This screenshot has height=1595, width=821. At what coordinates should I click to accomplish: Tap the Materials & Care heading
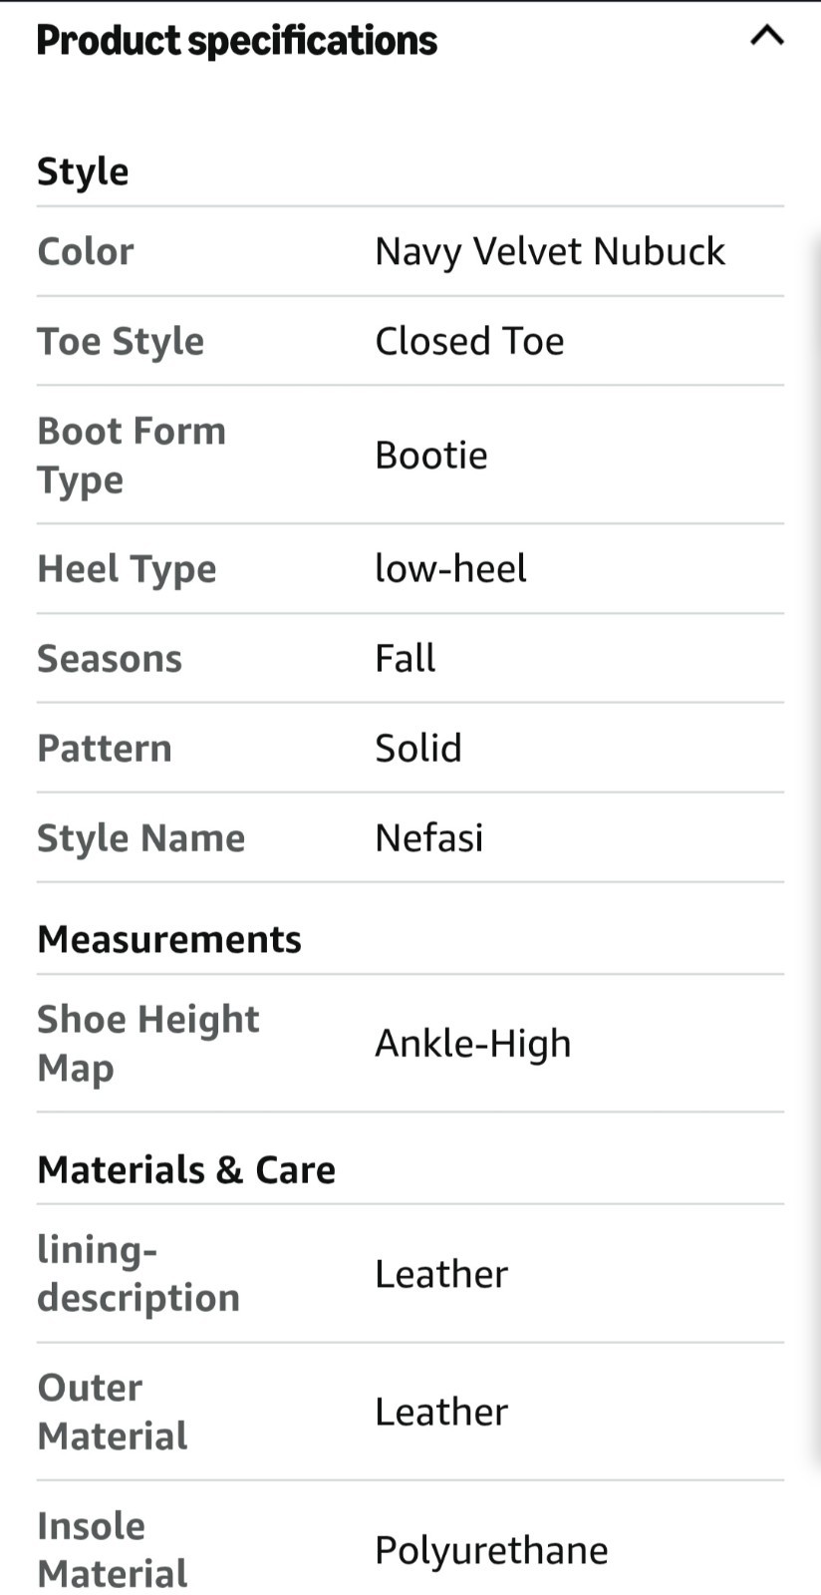click(x=186, y=1169)
